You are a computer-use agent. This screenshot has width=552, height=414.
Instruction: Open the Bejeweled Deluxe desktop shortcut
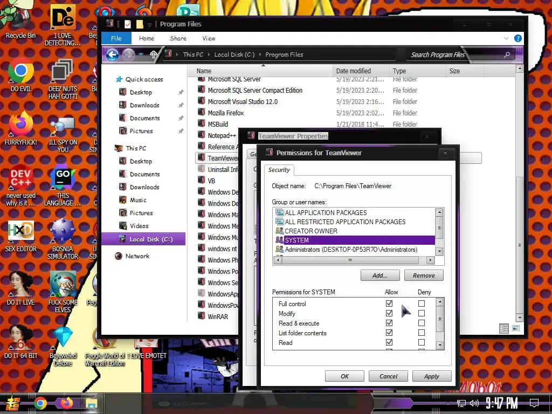pos(63,346)
